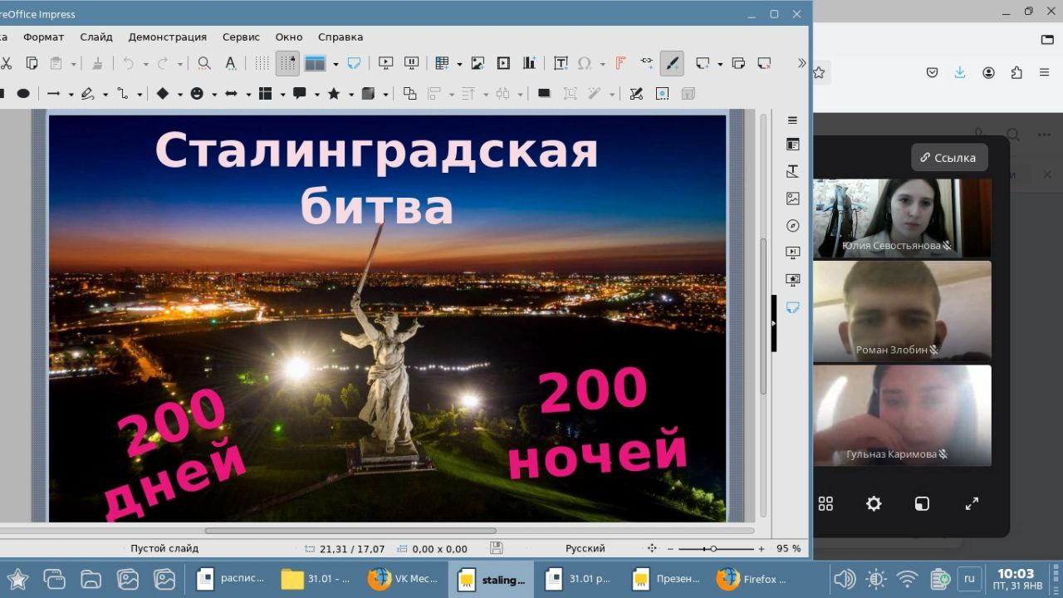
Task: Open the Gallery sidebar deck
Action: pyautogui.click(x=792, y=199)
